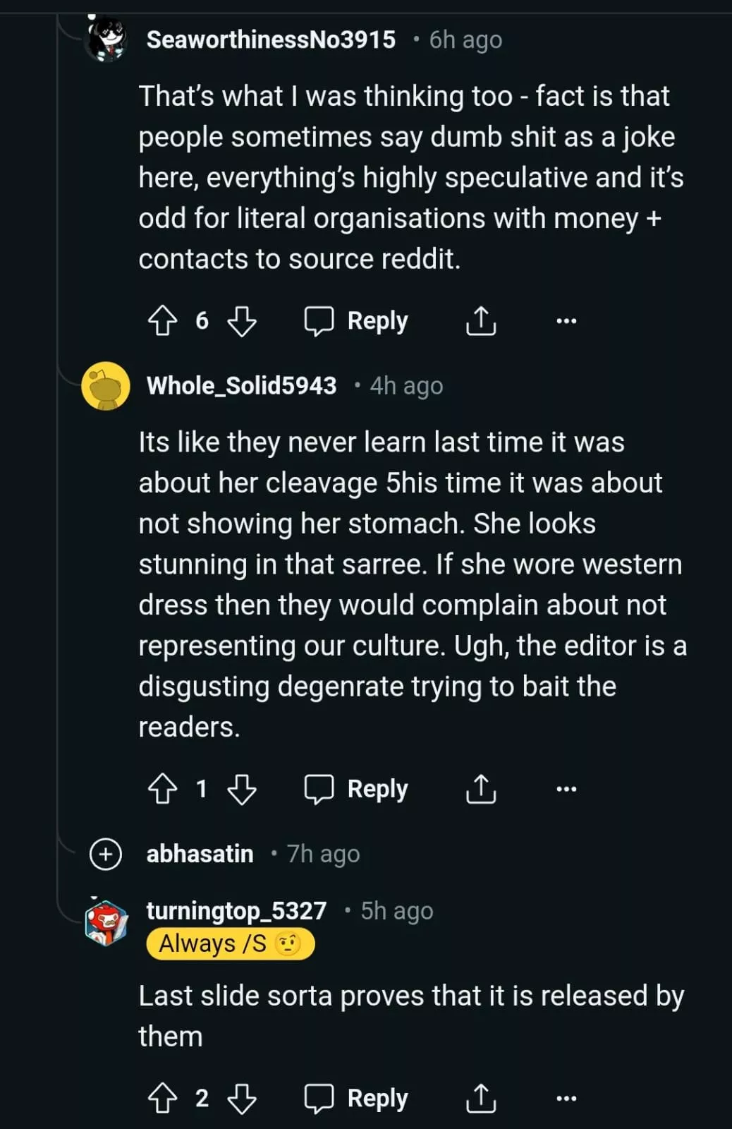The height and width of the screenshot is (1129, 732).
Task: Expand abhasatin's collapsed comment
Action: point(106,854)
